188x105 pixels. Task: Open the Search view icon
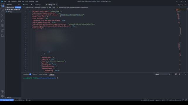tap(2, 10)
